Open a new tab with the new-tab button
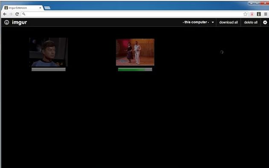 47,8
